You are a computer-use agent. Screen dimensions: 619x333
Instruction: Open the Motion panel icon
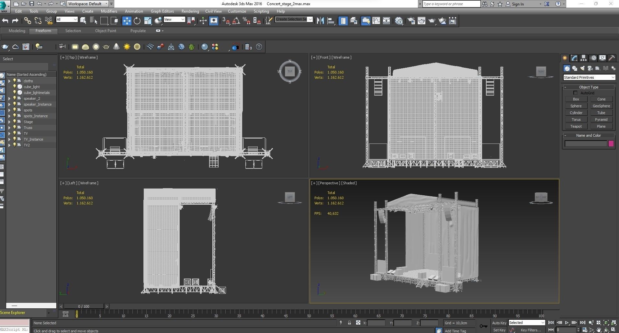tap(593, 58)
